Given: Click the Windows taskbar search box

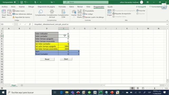Looking at the screenshot, I should pyautogui.click(x=29, y=92).
